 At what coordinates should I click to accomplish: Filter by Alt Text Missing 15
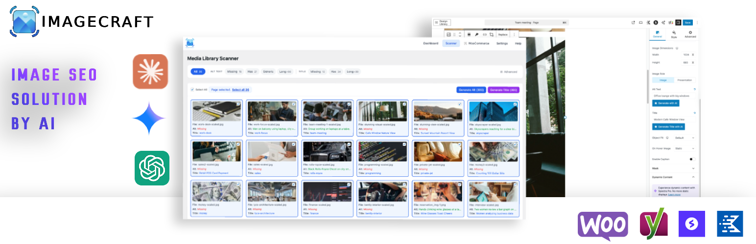tap(235, 72)
